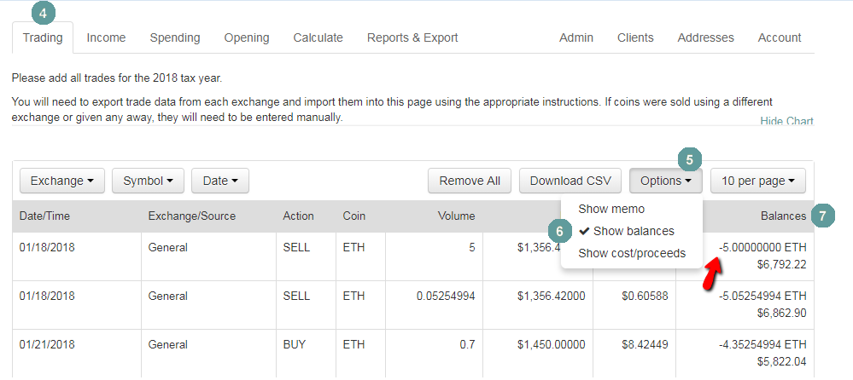The width and height of the screenshot is (853, 380).
Task: Expand the Symbol filter dropdown
Action: point(148,181)
